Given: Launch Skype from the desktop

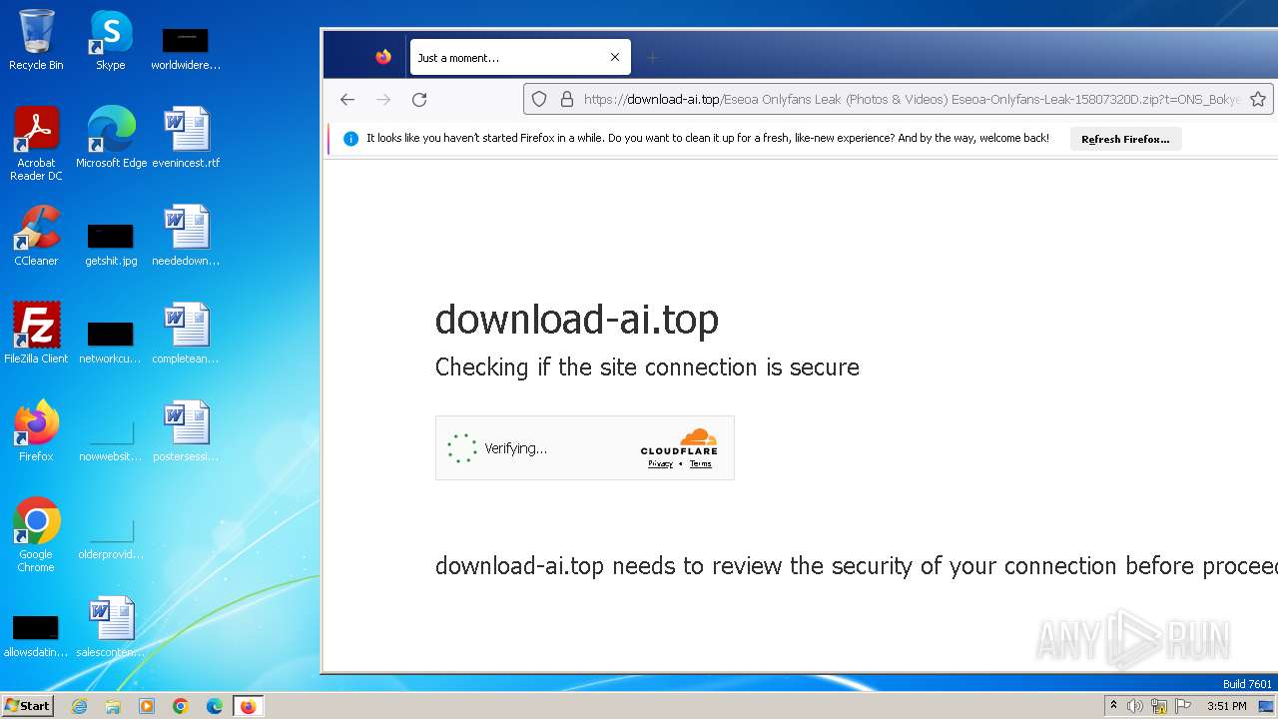Looking at the screenshot, I should click(110, 40).
